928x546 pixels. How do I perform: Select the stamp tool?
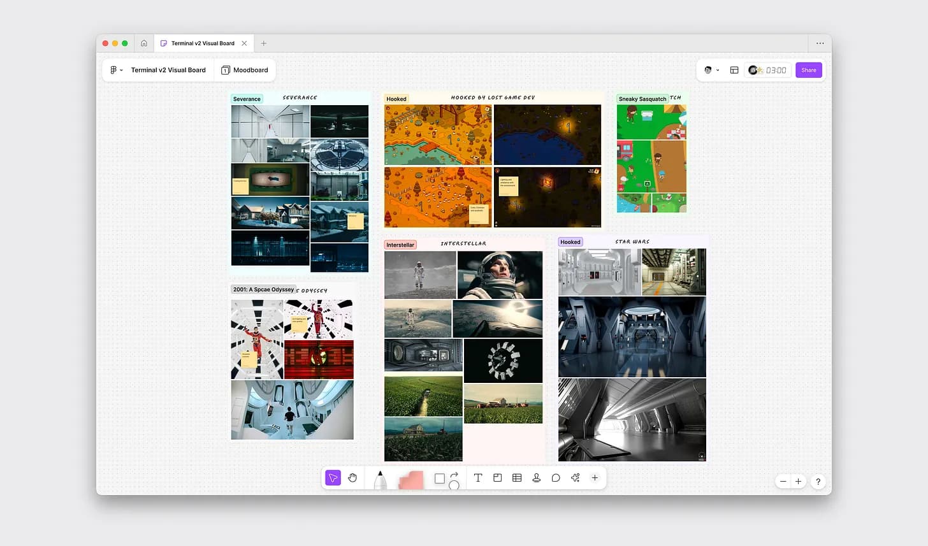[x=537, y=478]
